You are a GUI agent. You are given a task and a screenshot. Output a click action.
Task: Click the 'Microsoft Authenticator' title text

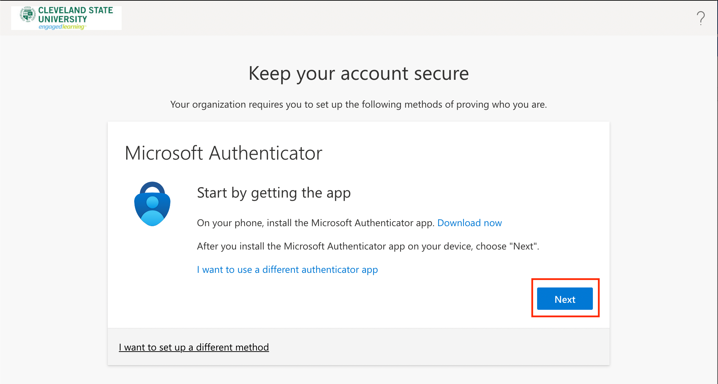coord(223,153)
